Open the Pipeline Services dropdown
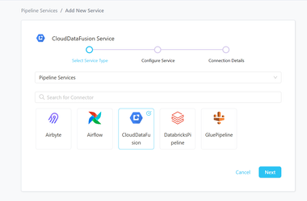This screenshot has height=201, width=307. pyautogui.click(x=158, y=78)
